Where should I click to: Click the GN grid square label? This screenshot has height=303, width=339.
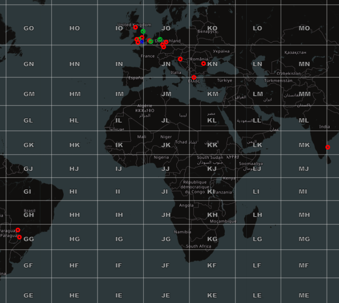(x=29, y=64)
